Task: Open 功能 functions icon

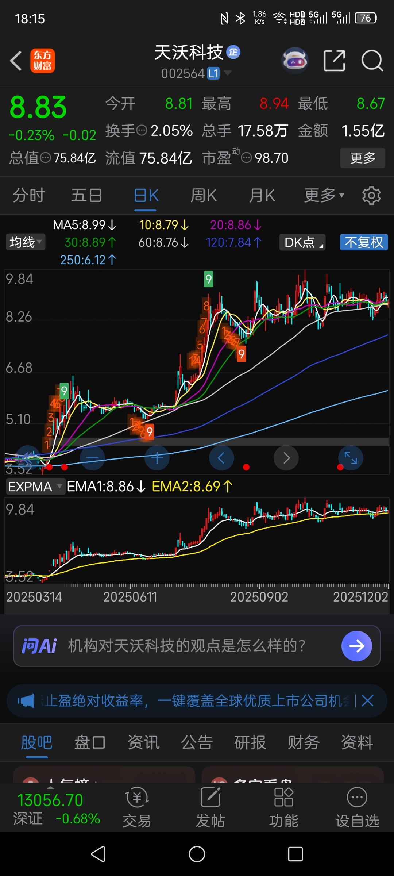Action: pos(283,807)
